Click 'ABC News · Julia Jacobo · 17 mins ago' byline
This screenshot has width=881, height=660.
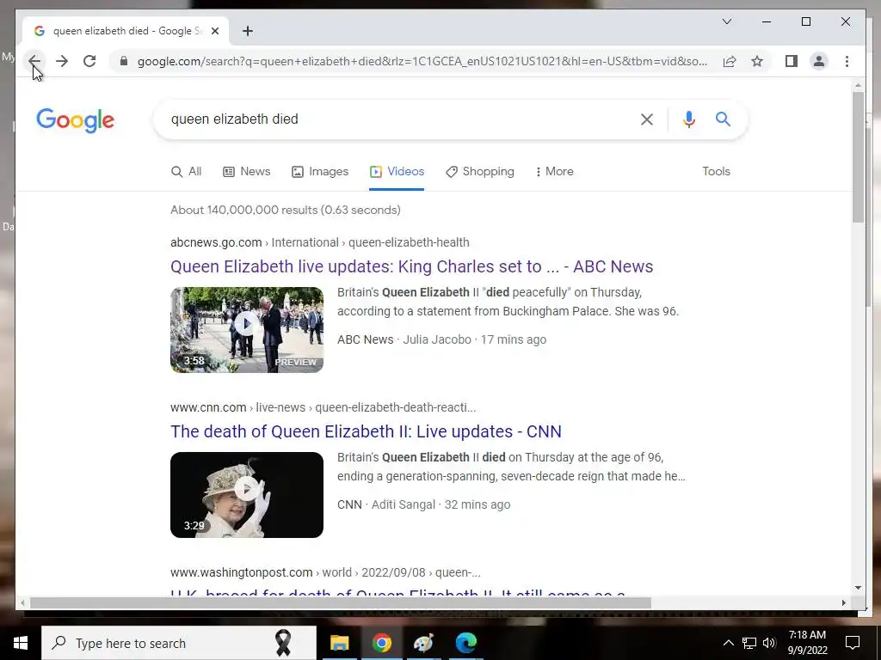pyautogui.click(x=441, y=339)
